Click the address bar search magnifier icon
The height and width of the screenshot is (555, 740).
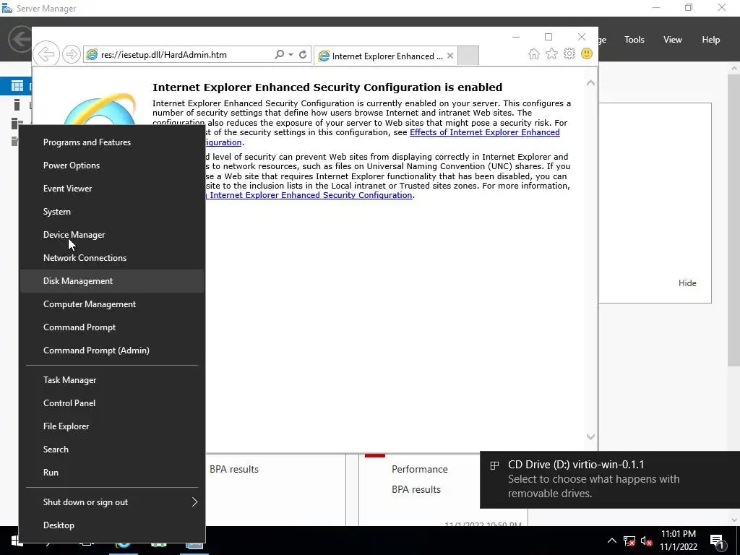[280, 55]
